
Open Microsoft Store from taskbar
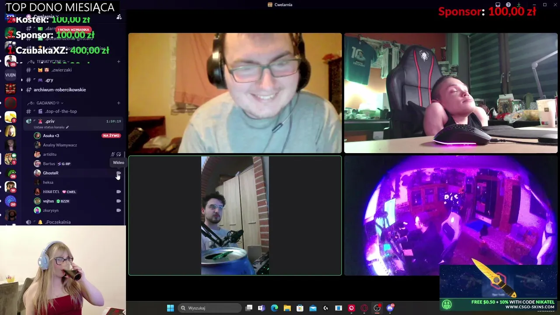300,308
